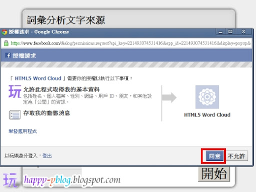The height and width of the screenshot is (192, 256).
Task: Click the 登出 (log out) link
Action: [x=47, y=156]
